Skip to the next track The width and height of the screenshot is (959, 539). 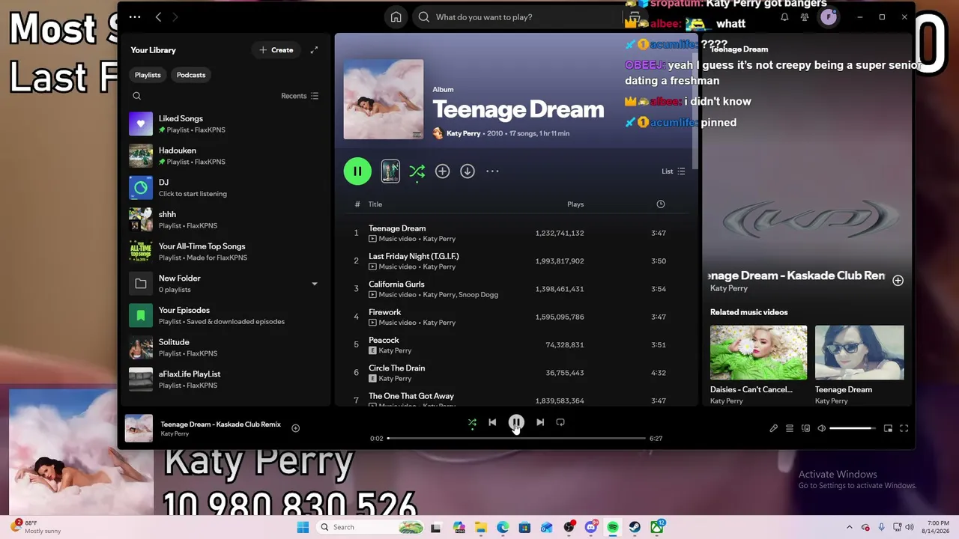click(540, 422)
